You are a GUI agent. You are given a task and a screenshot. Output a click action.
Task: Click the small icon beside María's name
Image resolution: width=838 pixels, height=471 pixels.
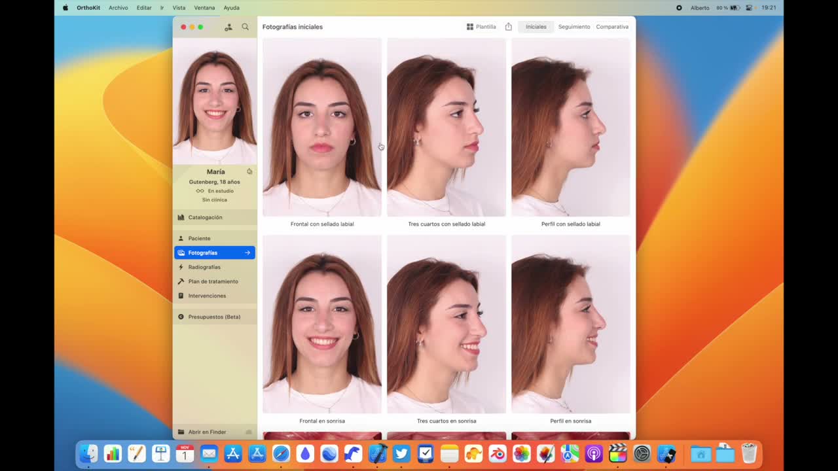[249, 171]
